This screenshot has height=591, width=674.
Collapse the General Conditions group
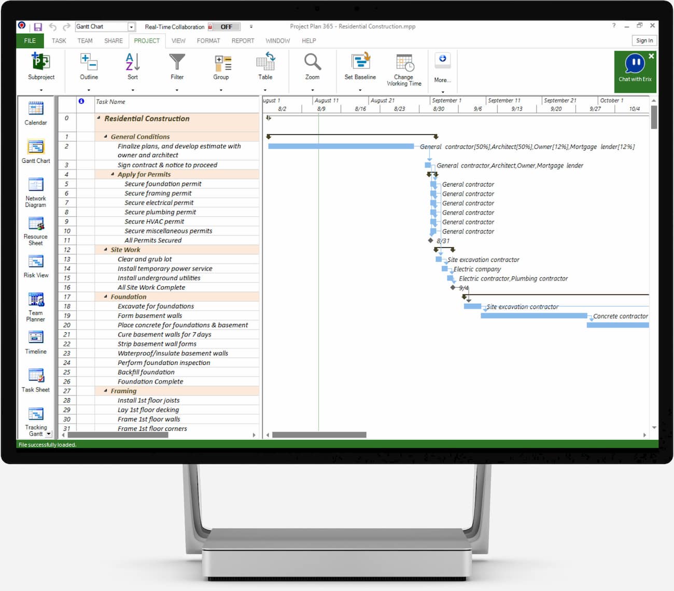[x=105, y=136]
